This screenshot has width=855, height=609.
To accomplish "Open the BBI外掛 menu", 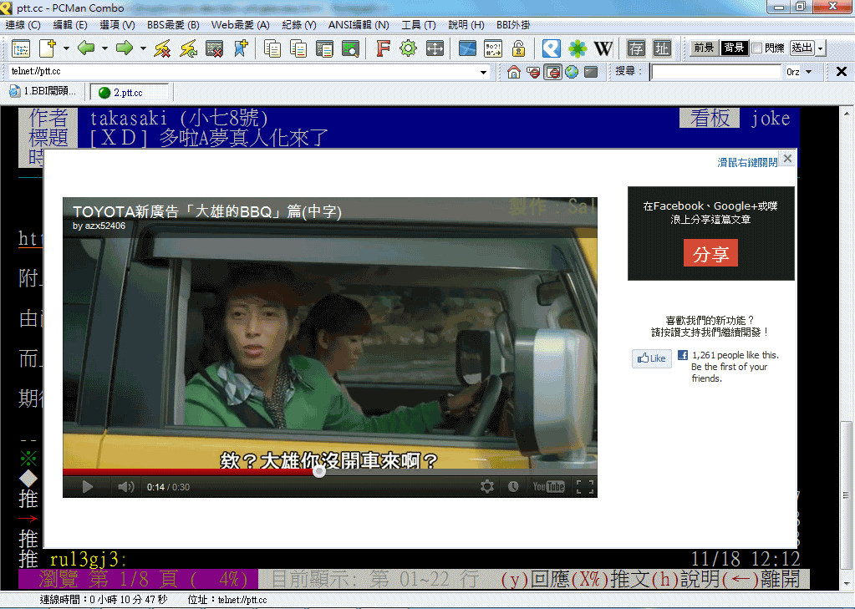I will [513, 25].
